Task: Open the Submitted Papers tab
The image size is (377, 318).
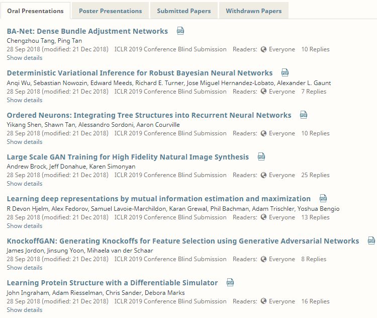Action: click(x=184, y=11)
